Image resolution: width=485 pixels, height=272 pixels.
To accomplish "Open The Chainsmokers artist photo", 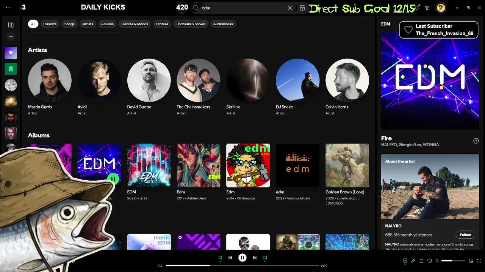I will coord(199,80).
